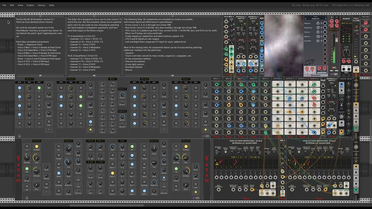Image resolution: width=372 pixels, height=209 pixels.
Task: Open the Edit menu
Action: [12, 5]
